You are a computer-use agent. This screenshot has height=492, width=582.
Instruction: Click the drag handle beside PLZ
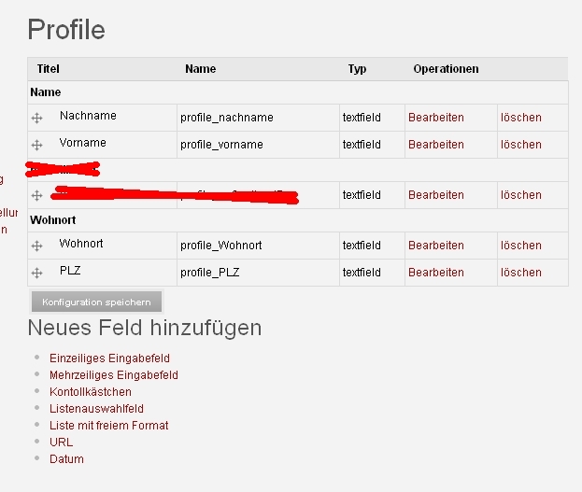point(37,274)
